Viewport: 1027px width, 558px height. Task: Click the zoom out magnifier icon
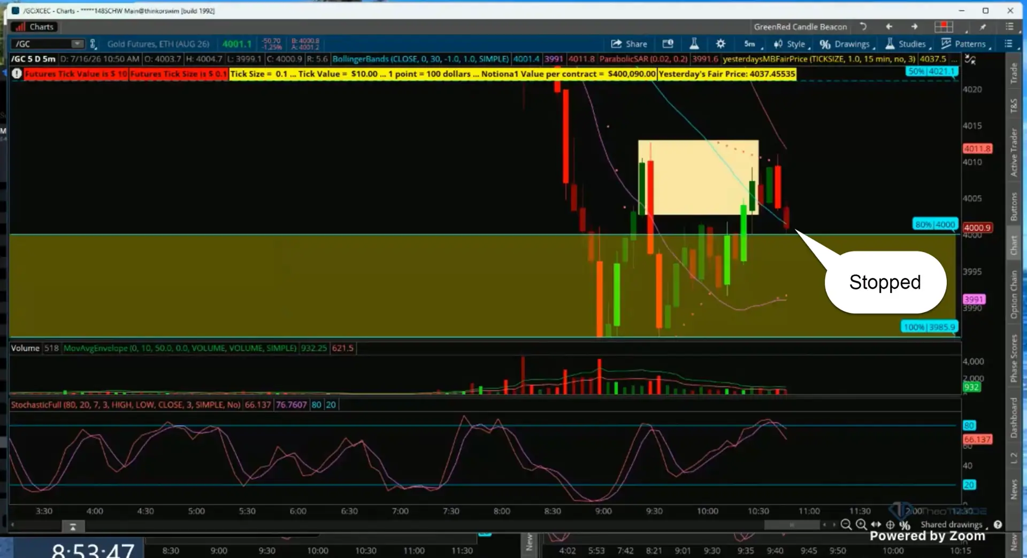(846, 525)
